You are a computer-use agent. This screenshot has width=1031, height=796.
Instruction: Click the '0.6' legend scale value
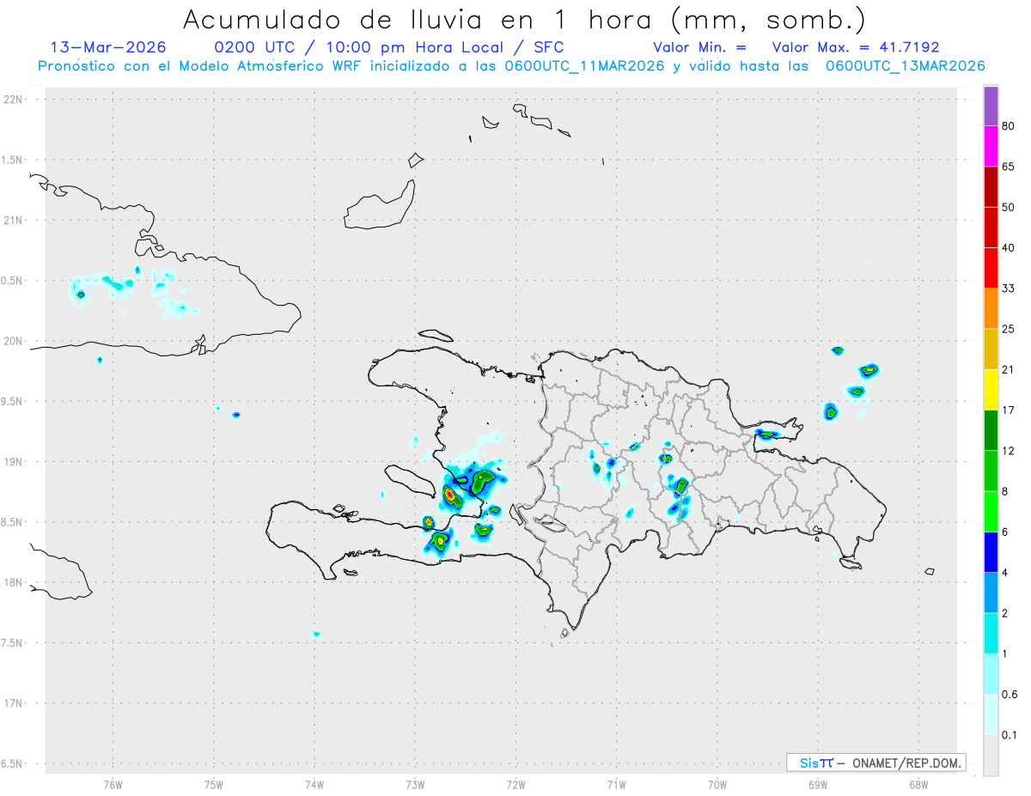point(1010,695)
